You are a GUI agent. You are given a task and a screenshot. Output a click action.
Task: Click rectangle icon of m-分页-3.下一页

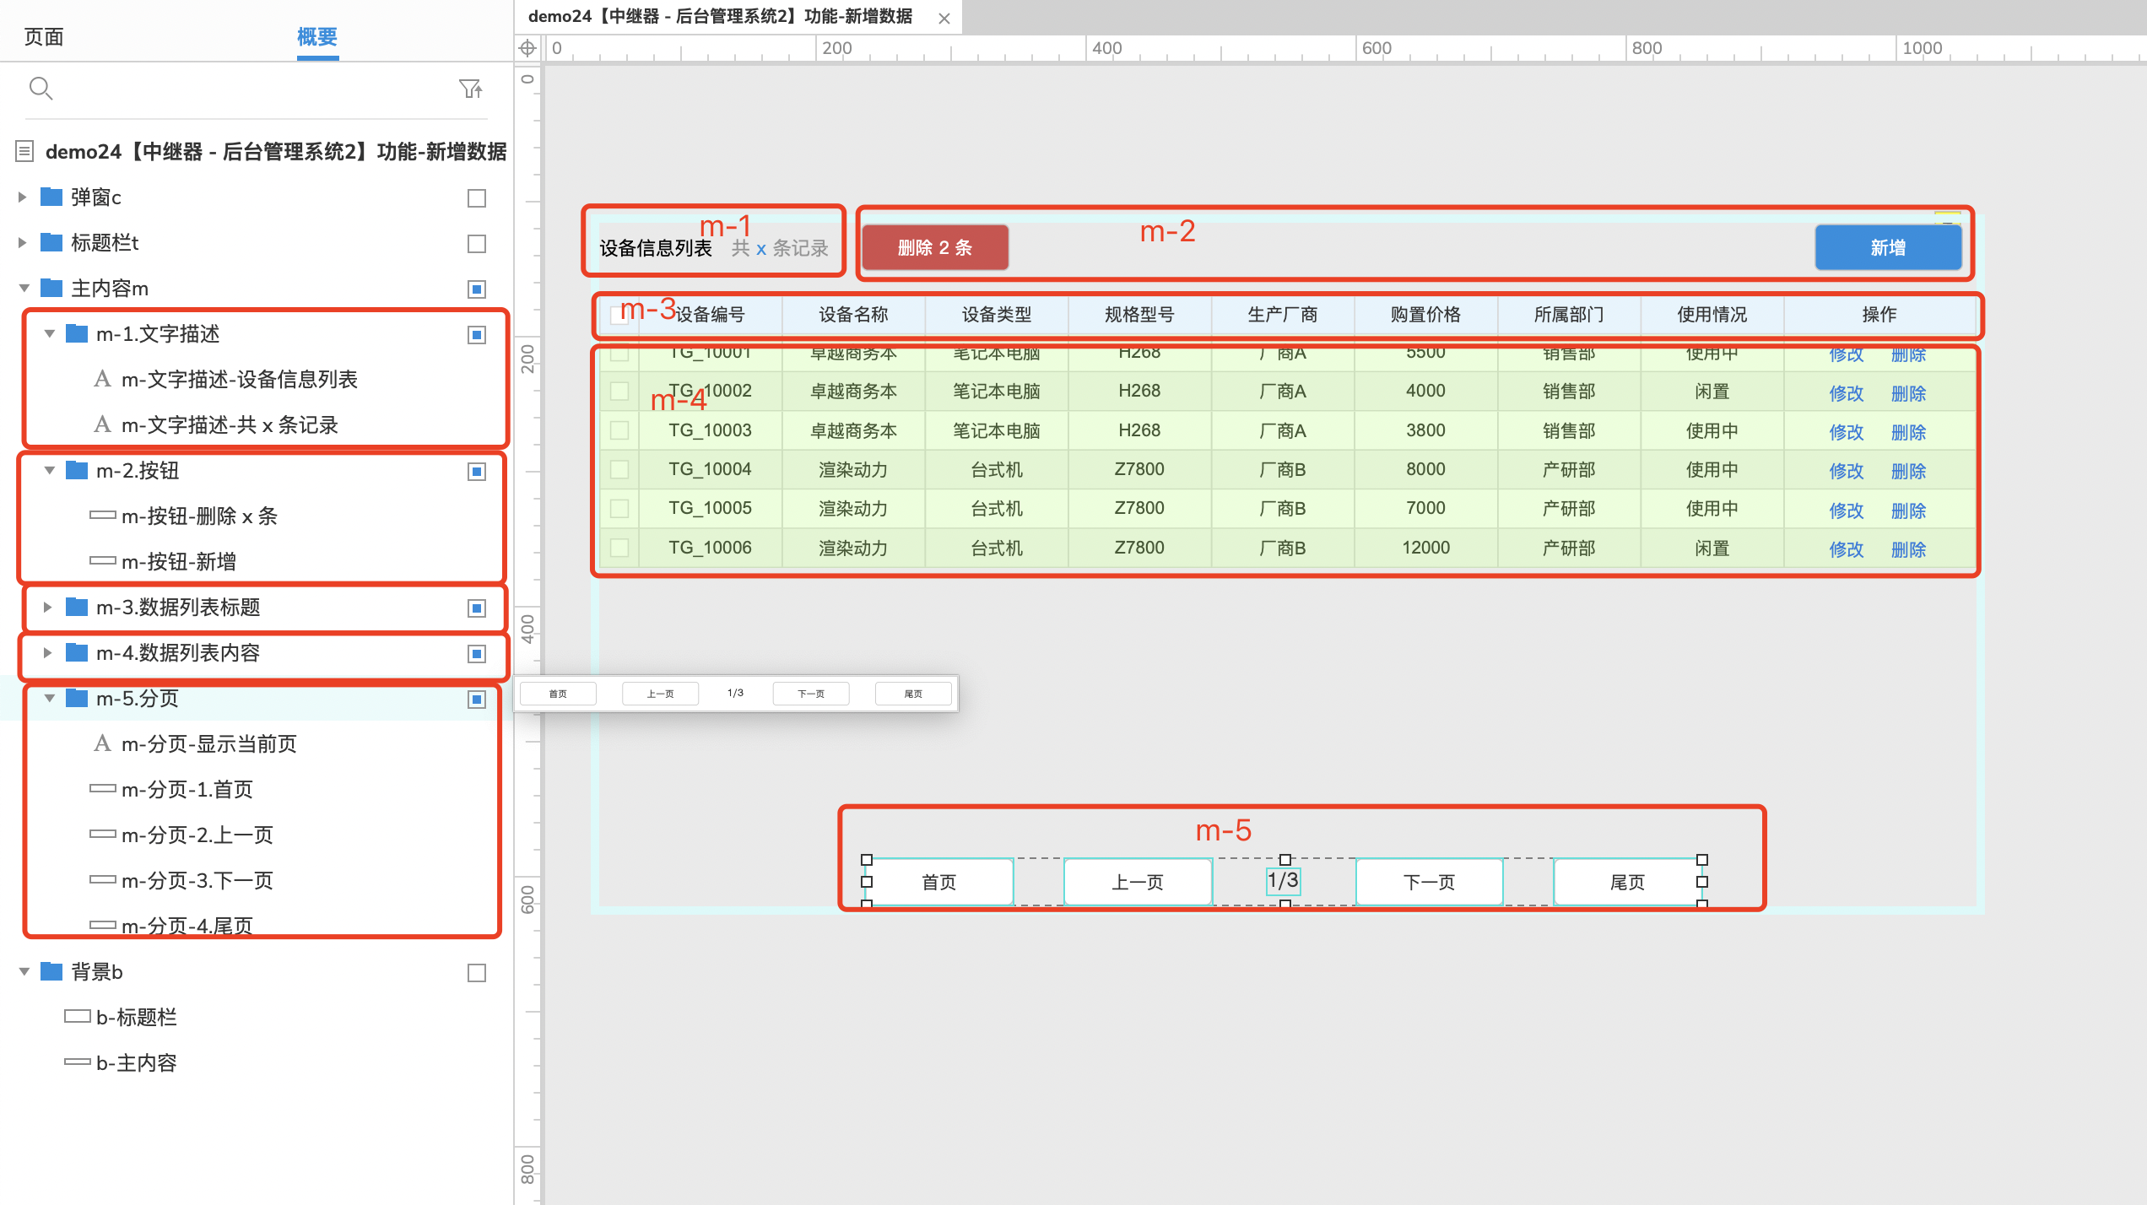click(x=103, y=879)
